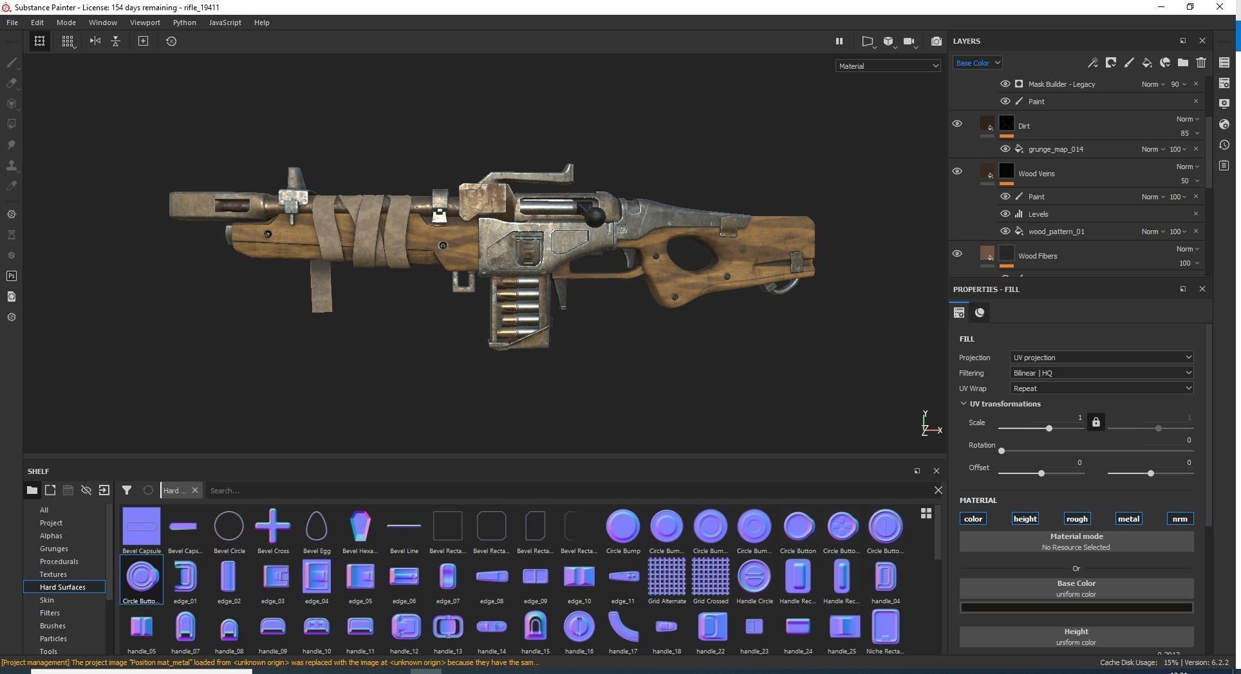The height and width of the screenshot is (674, 1241).
Task: Select the Paint brush tool
Action: pyautogui.click(x=11, y=62)
